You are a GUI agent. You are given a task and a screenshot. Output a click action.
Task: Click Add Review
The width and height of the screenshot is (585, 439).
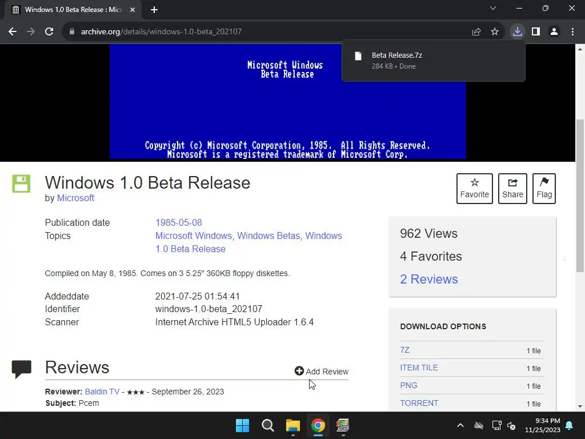(322, 372)
